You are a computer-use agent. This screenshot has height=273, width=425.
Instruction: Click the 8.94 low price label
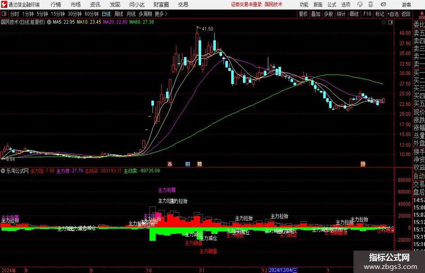[x=10, y=160]
